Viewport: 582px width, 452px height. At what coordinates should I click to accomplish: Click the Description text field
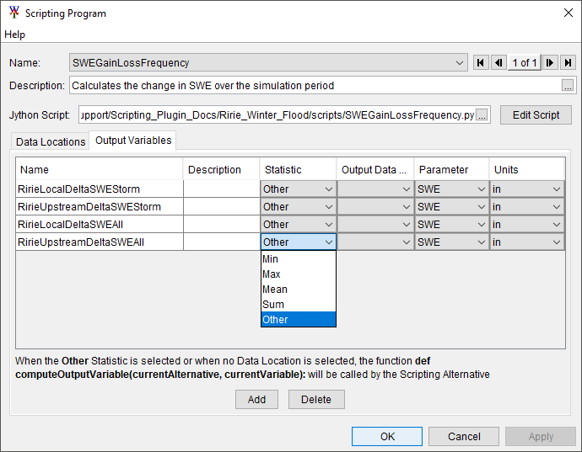[314, 86]
